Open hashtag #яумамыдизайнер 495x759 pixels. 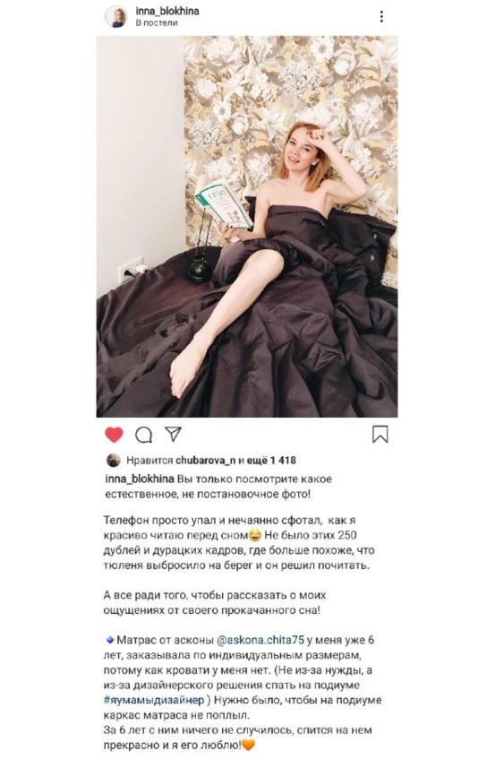[153, 700]
